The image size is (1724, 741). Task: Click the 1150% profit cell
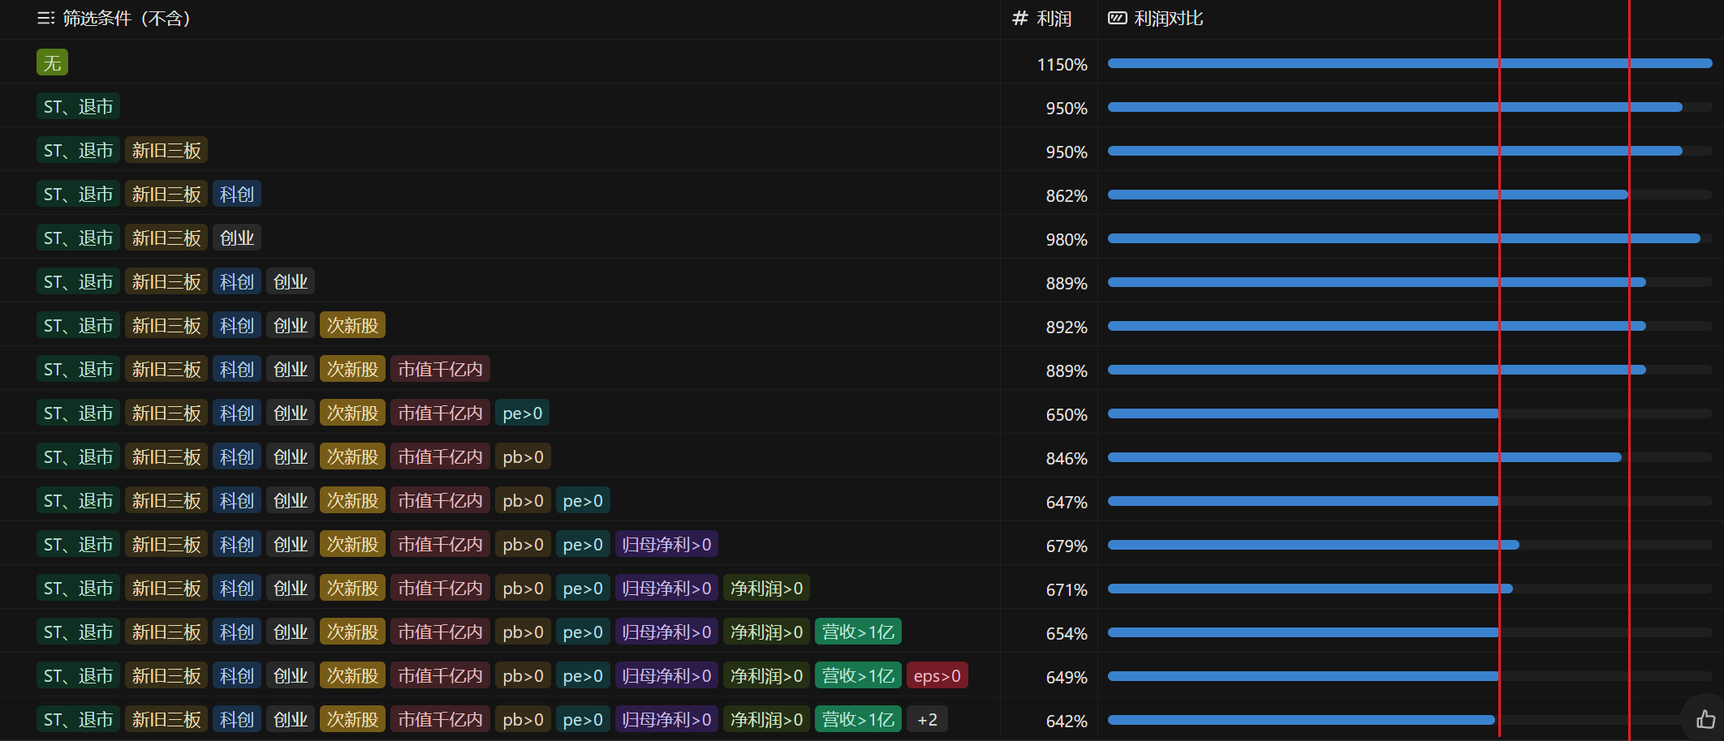tap(1062, 65)
